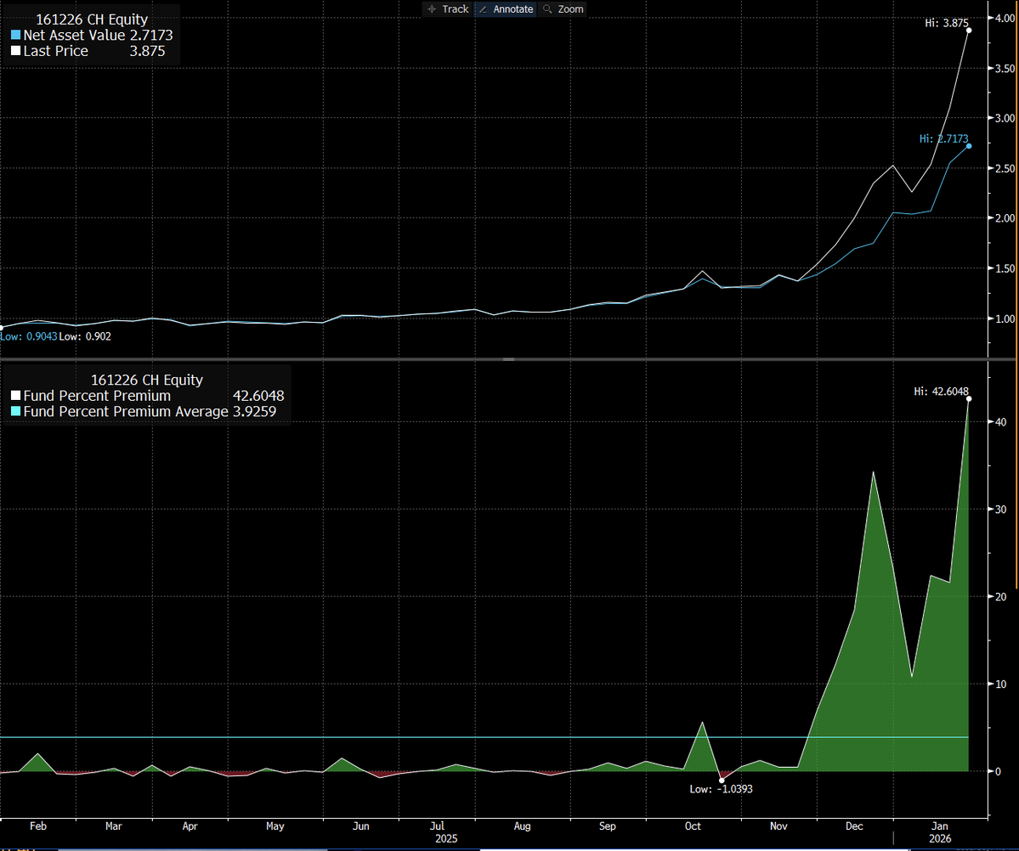The width and height of the screenshot is (1019, 851).
Task: Click the magnifier icon beside Zoom
Action: click(547, 9)
